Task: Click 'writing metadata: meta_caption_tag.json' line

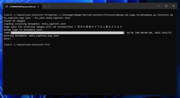Action: tap(31, 36)
